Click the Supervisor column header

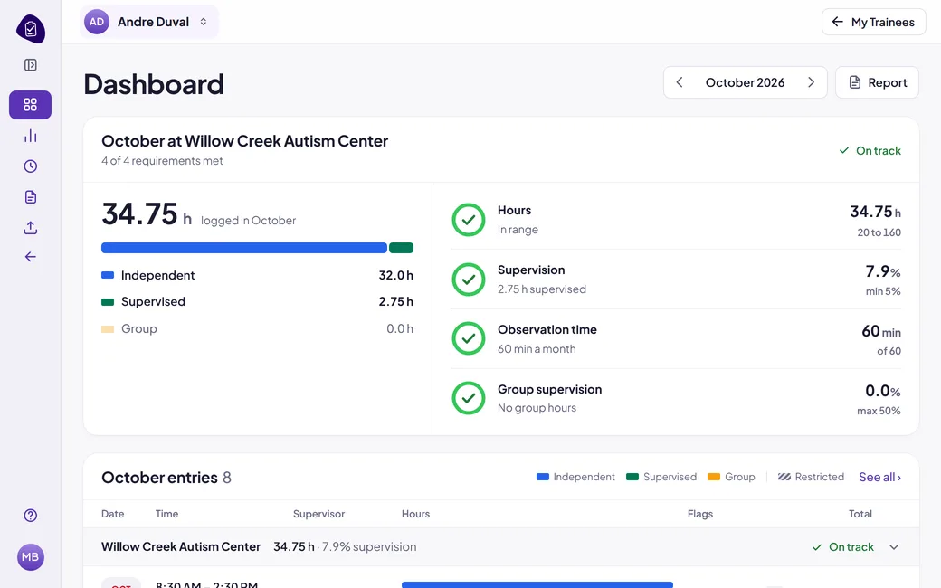pos(318,514)
